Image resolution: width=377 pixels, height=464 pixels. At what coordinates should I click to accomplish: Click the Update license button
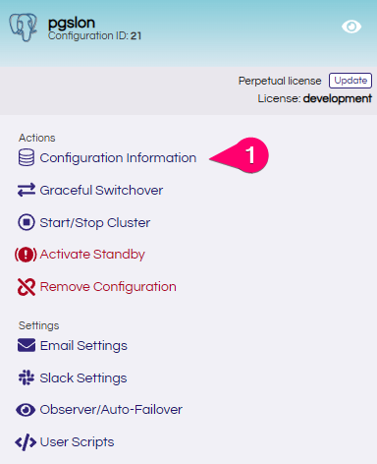click(350, 81)
